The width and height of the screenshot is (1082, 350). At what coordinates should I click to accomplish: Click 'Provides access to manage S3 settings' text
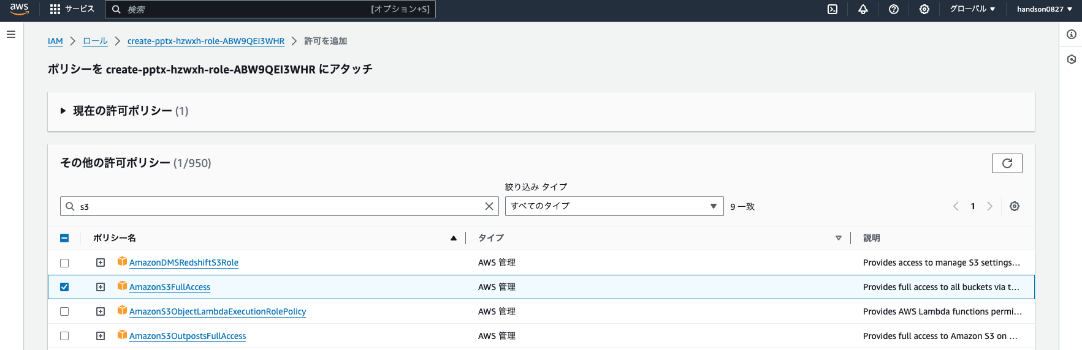click(942, 262)
